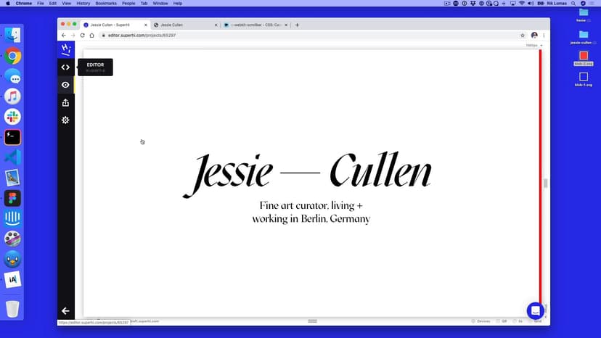Open the Chrome profile avatar menu
Viewport: 601px width, 338px height.
(534, 35)
